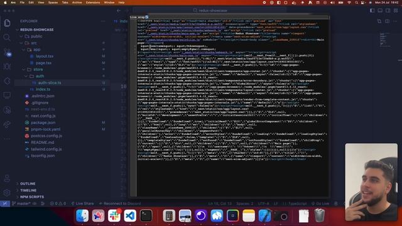This screenshot has height=226, width=402.
Task: Click the Go Live status bar button
Action: [320, 203]
